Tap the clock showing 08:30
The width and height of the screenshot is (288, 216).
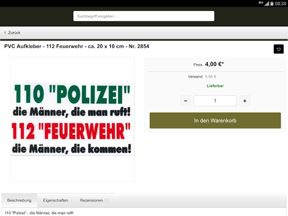(281, 3)
